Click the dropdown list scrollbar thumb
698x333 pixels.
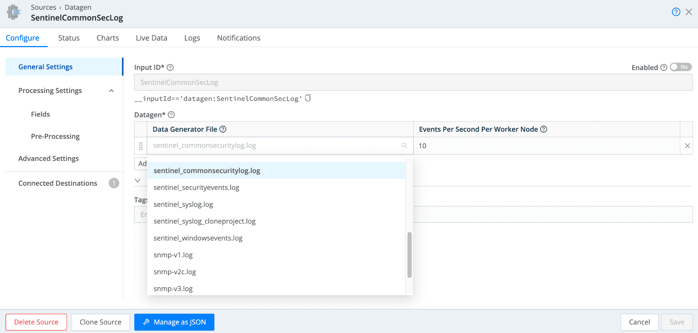tap(409, 255)
